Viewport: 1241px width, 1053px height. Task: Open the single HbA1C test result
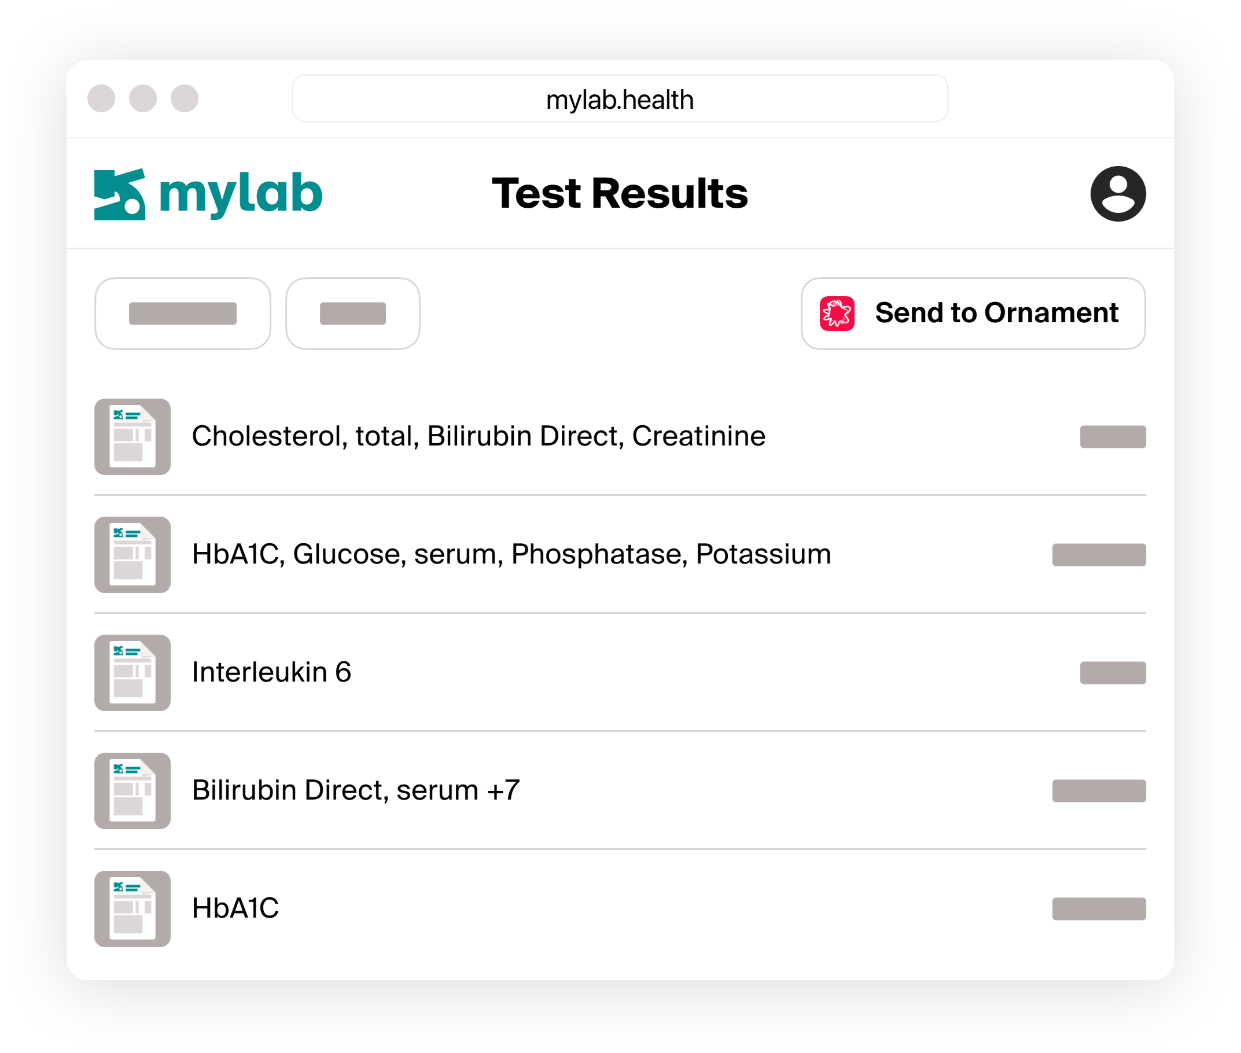(235, 908)
